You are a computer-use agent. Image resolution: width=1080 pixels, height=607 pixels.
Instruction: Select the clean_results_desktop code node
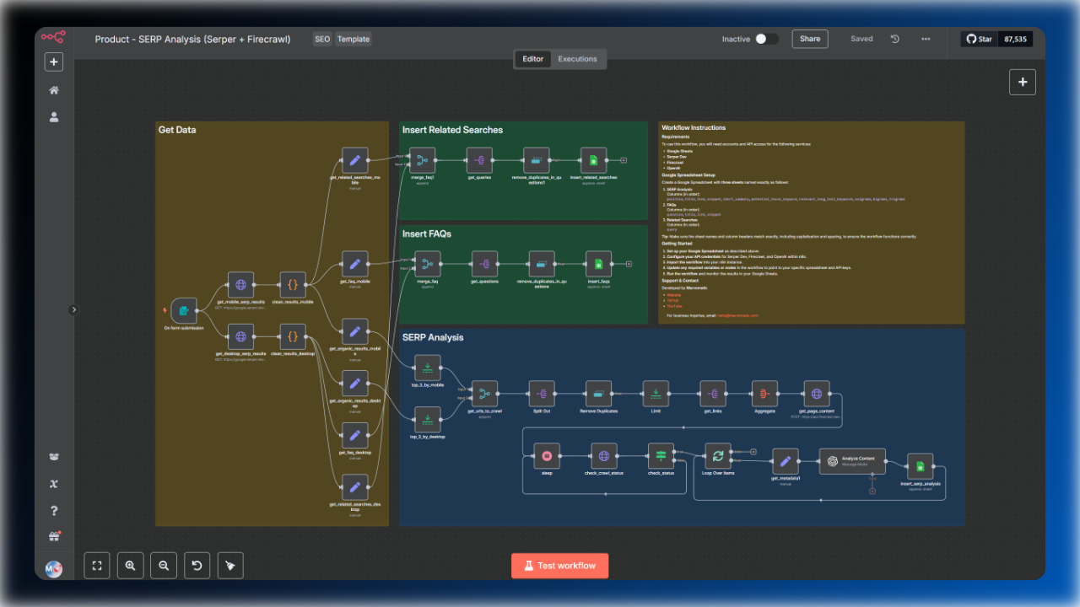[x=293, y=337]
